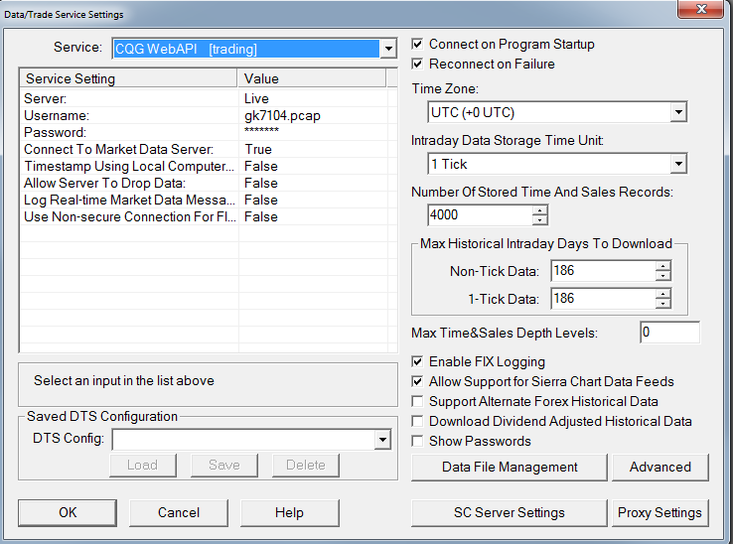
Task: Open SC Server Settings
Action: 510,512
